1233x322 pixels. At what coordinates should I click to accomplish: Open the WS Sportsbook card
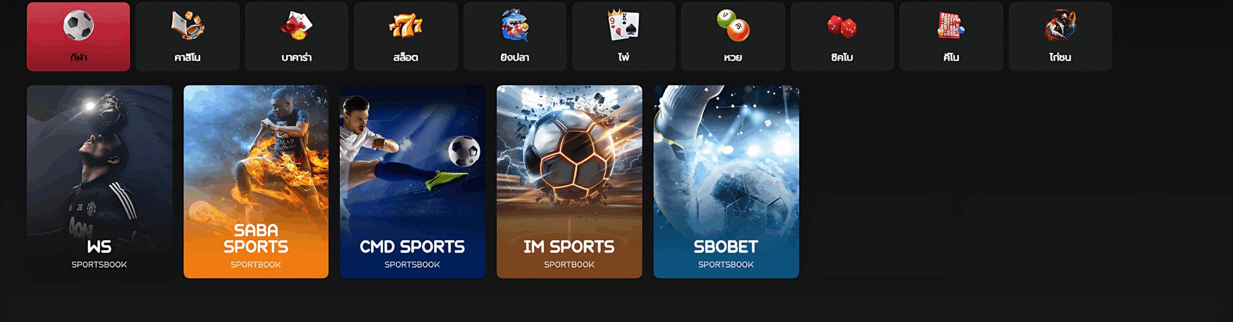tap(100, 182)
